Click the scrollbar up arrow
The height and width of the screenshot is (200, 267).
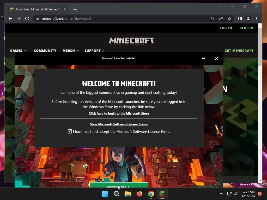click(x=260, y=26)
